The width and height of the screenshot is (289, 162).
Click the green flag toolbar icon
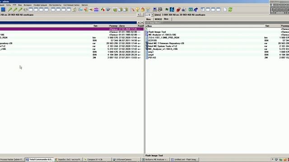[x=167, y=9]
